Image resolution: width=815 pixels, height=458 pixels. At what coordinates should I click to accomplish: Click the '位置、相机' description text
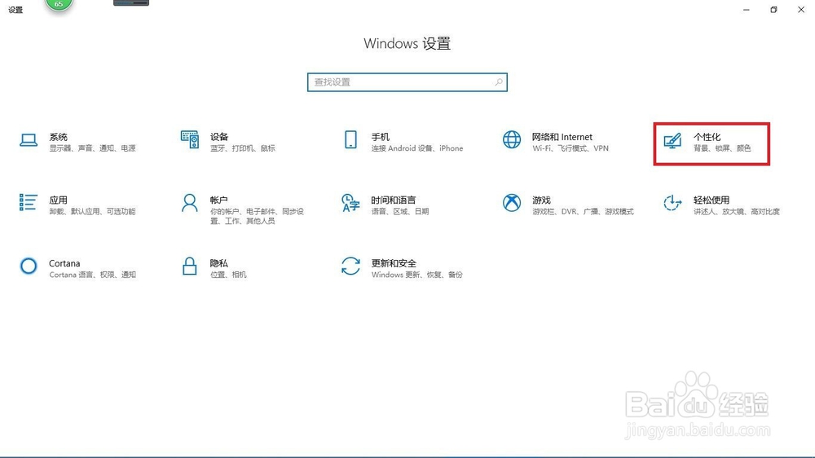point(228,275)
